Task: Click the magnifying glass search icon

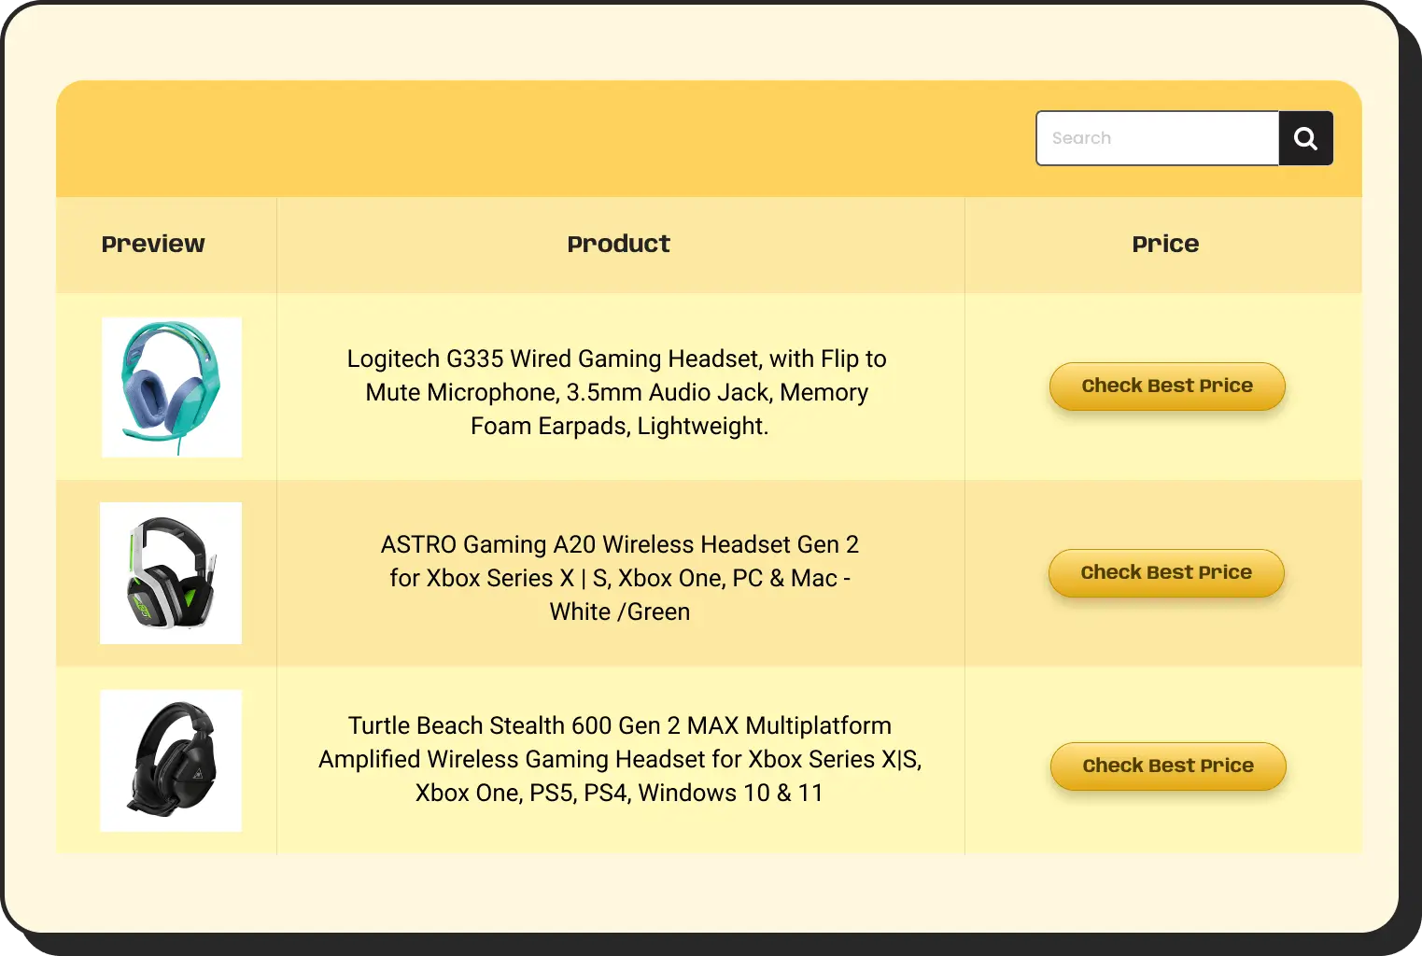Action: [1305, 138]
